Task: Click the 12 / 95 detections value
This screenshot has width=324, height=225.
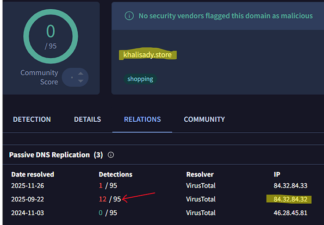Action: (x=110, y=199)
